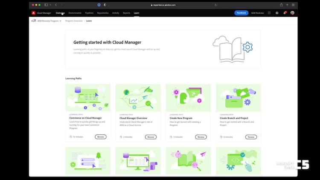Open Create Branch and Project thumbnail

239,98
